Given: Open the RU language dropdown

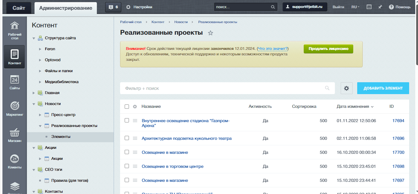Looking at the screenshot, I should pos(355,7).
